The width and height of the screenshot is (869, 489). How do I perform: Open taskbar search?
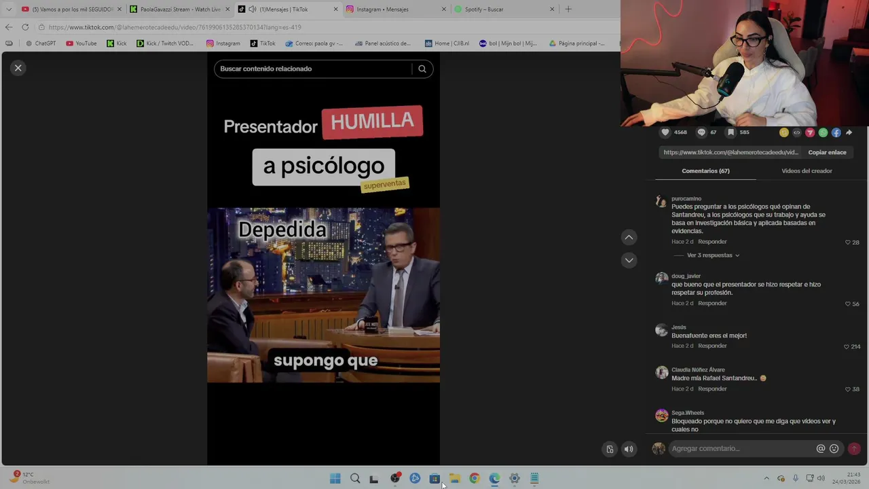point(355,479)
